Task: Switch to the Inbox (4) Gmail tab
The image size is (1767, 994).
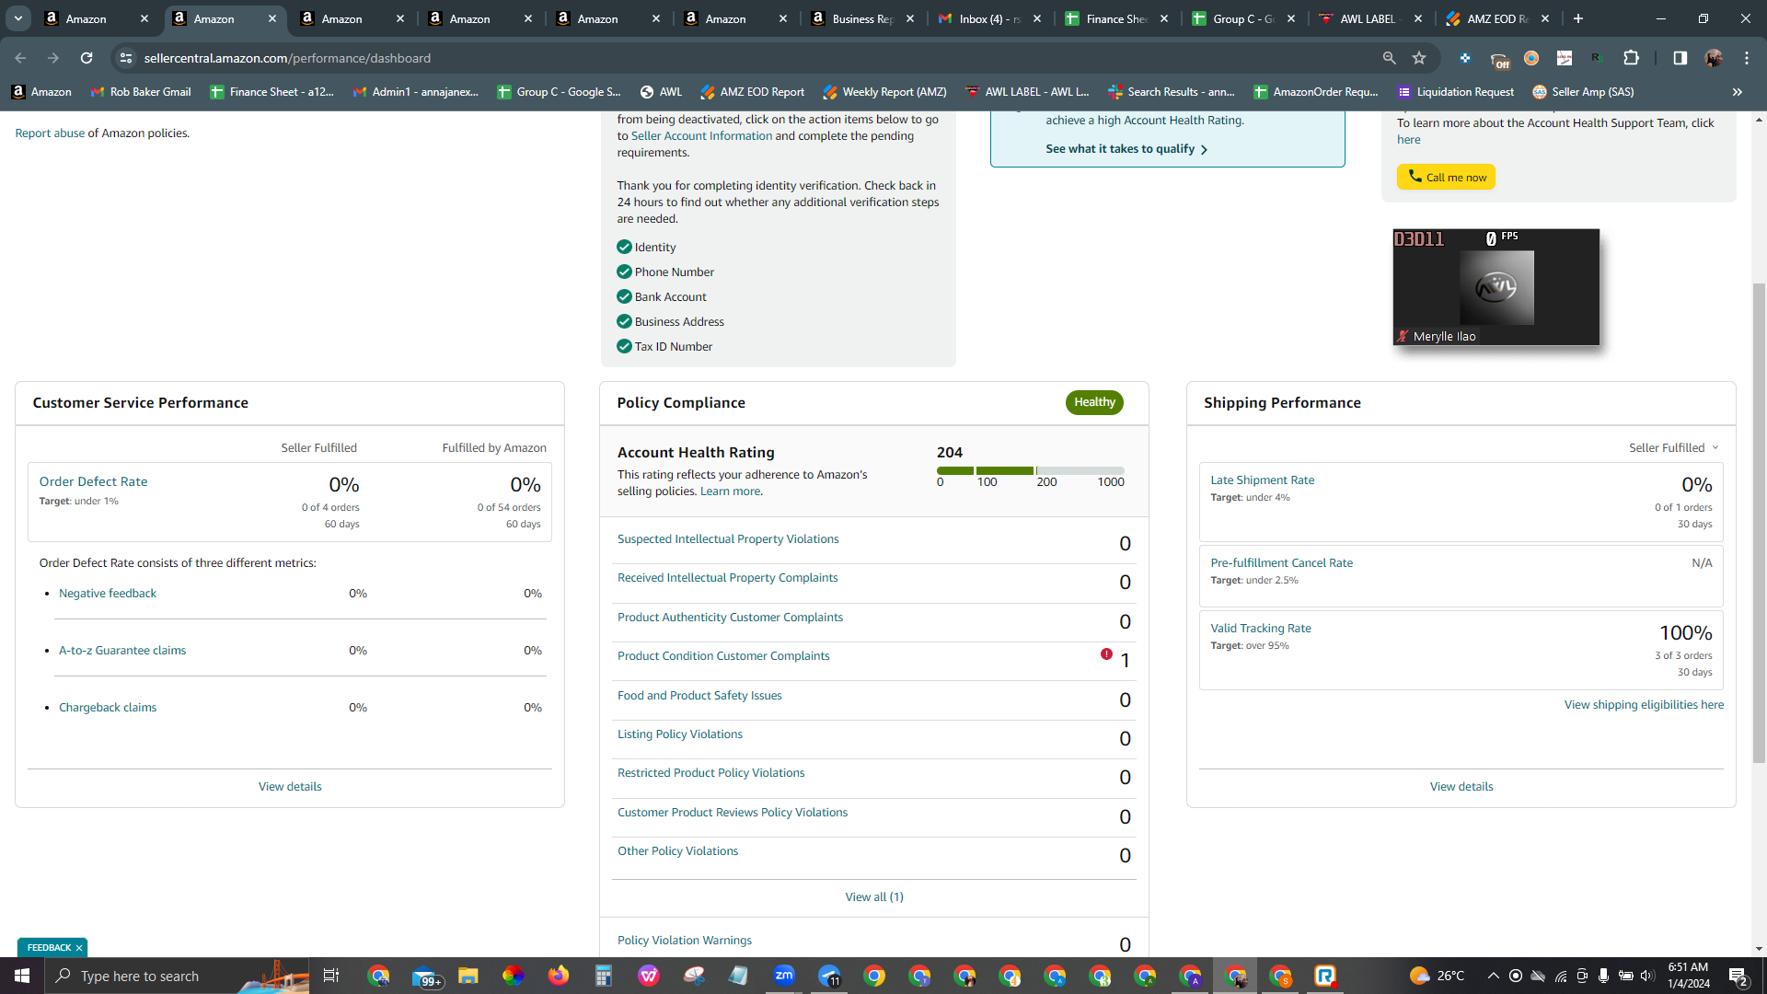Action: pyautogui.click(x=989, y=18)
